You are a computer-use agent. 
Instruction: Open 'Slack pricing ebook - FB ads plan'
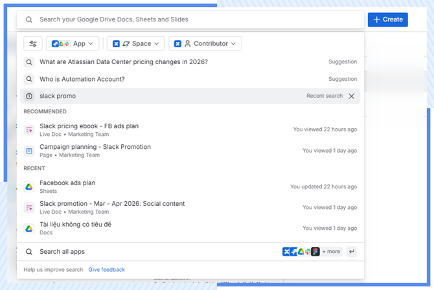(x=190, y=129)
